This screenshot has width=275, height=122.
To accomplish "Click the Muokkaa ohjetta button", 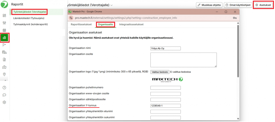I will pyautogui.click(x=209, y=5).
